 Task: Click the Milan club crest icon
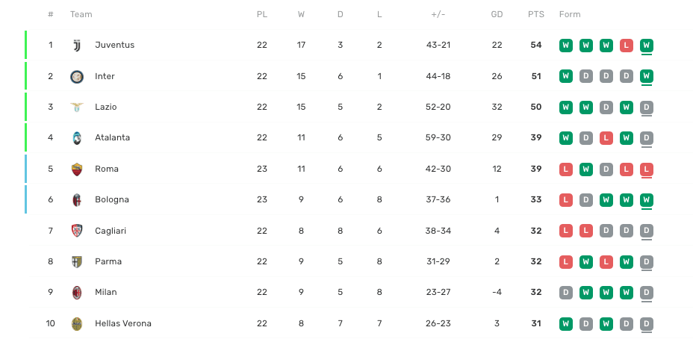coord(77,292)
